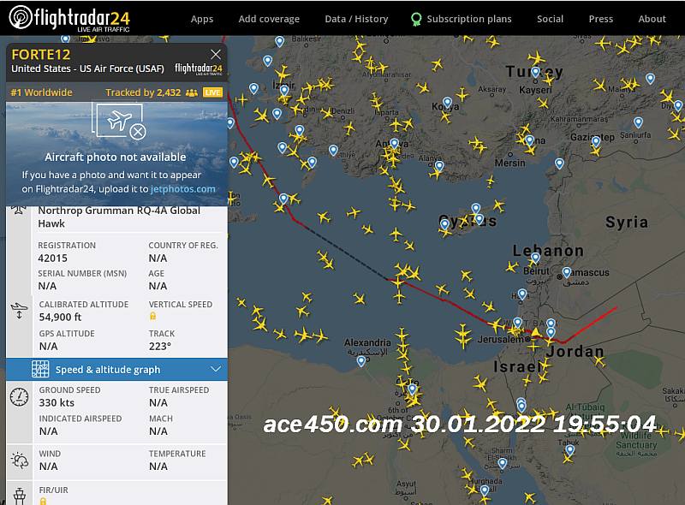Viewport: 685px width, 505px height.
Task: Select the airport marker at Alexandria
Action: (361, 360)
